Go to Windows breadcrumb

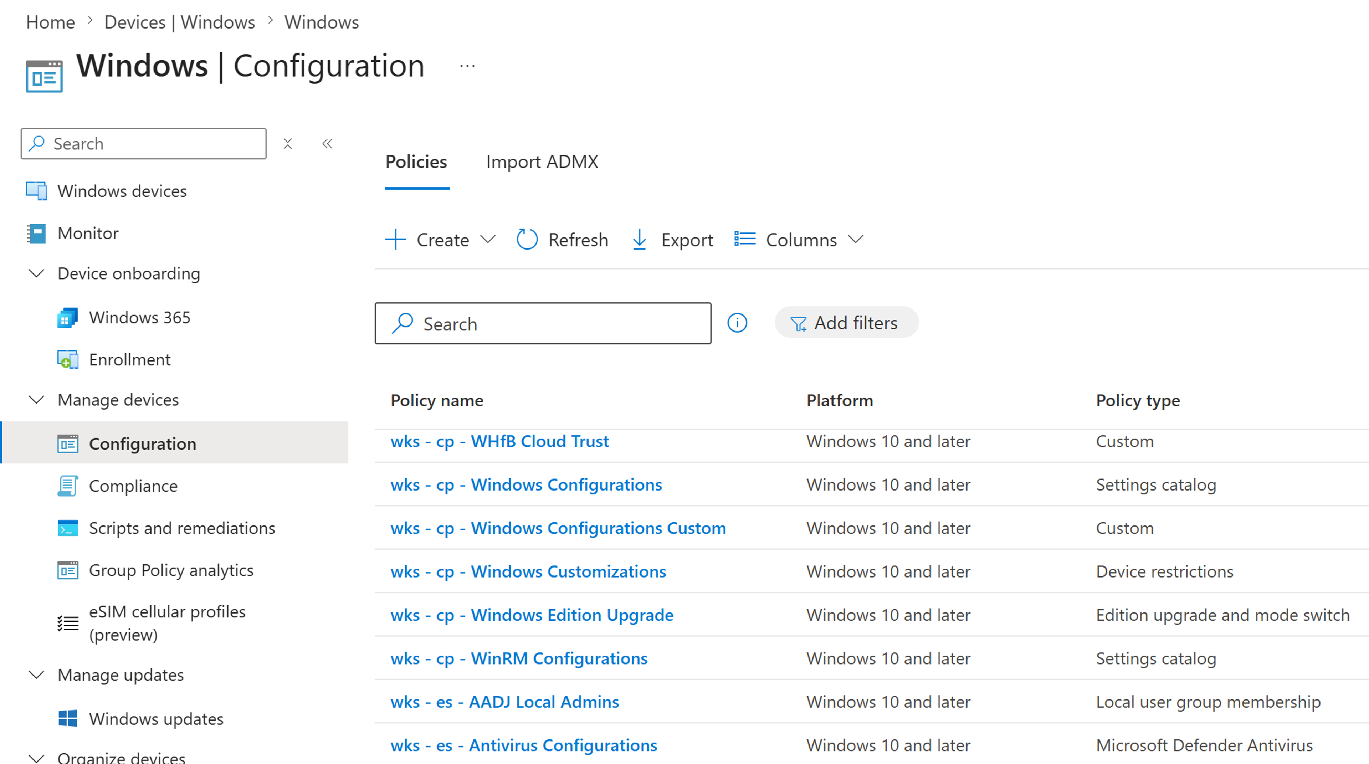(x=322, y=22)
